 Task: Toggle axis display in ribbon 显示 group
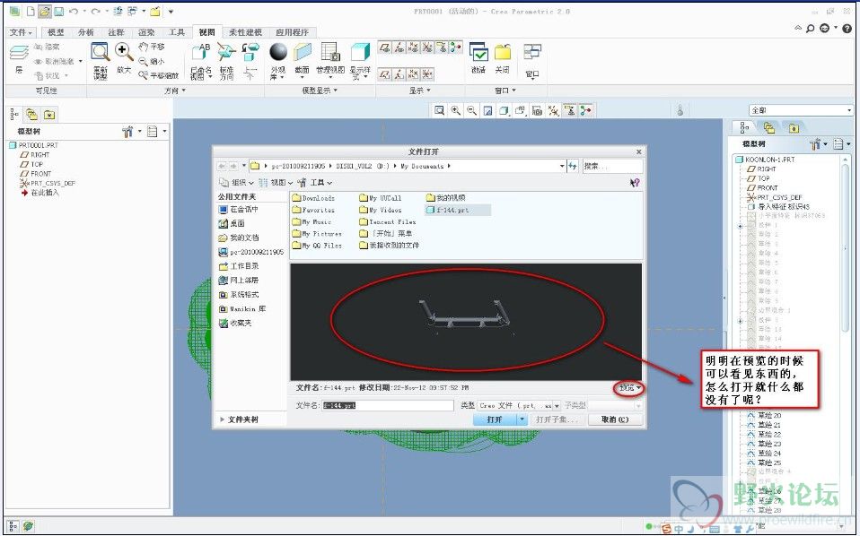pos(399,48)
